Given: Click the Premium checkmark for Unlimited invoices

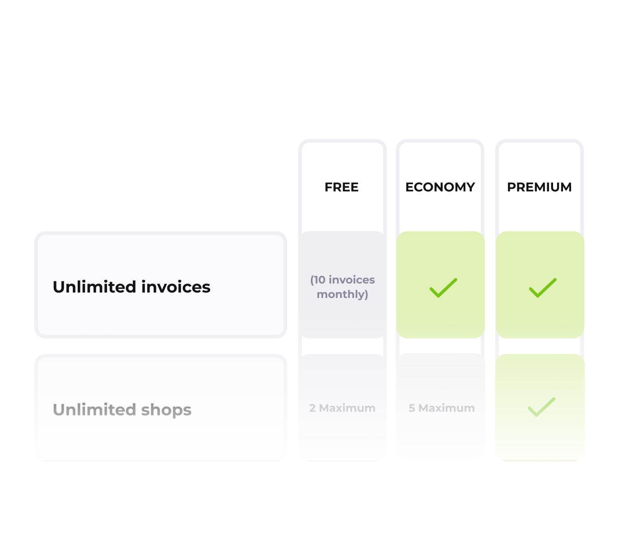Looking at the screenshot, I should coord(542,288).
